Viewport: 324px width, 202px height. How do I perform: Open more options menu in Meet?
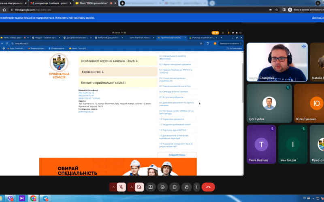coord(196,187)
